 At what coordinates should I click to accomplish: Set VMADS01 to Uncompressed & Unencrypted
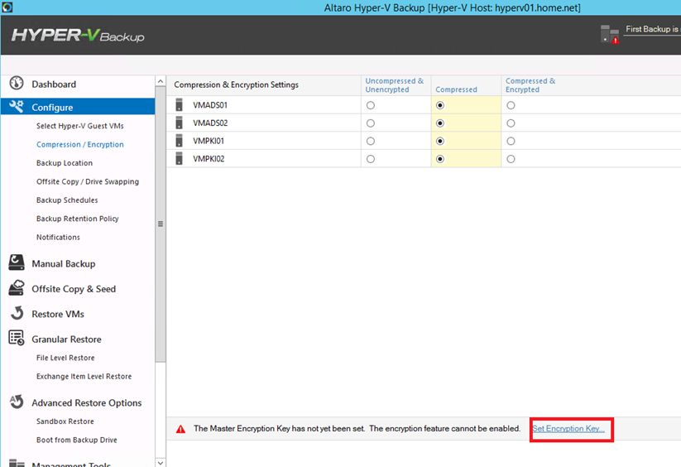[x=371, y=105]
